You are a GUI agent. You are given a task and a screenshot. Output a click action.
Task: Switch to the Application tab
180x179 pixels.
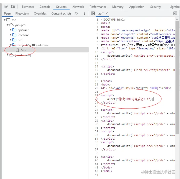[x=137, y=7]
